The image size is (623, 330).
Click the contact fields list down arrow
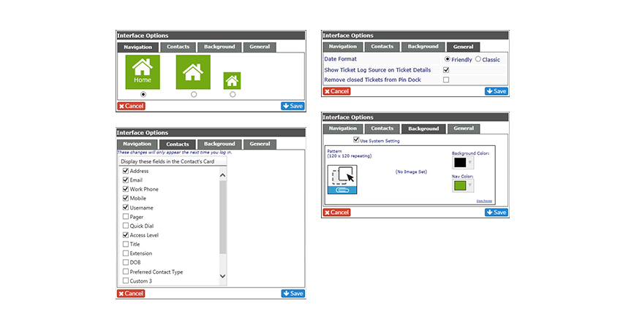[x=222, y=276]
